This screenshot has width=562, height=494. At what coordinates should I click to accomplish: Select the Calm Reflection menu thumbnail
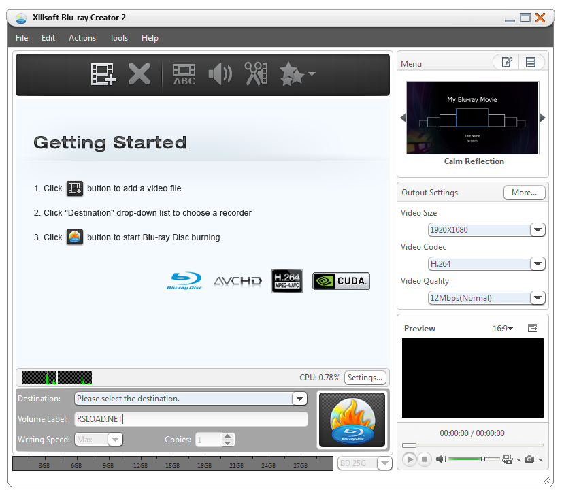pos(472,118)
